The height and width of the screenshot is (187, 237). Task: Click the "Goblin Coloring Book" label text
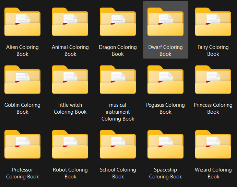point(22,108)
